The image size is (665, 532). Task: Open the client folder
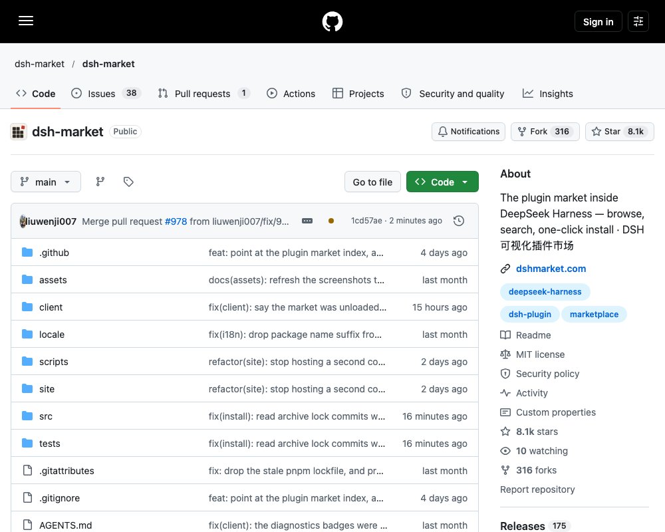click(x=51, y=307)
